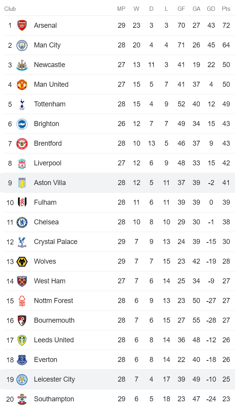Open the Leicester City team link
The height and width of the screenshot is (409, 235).
click(x=54, y=379)
